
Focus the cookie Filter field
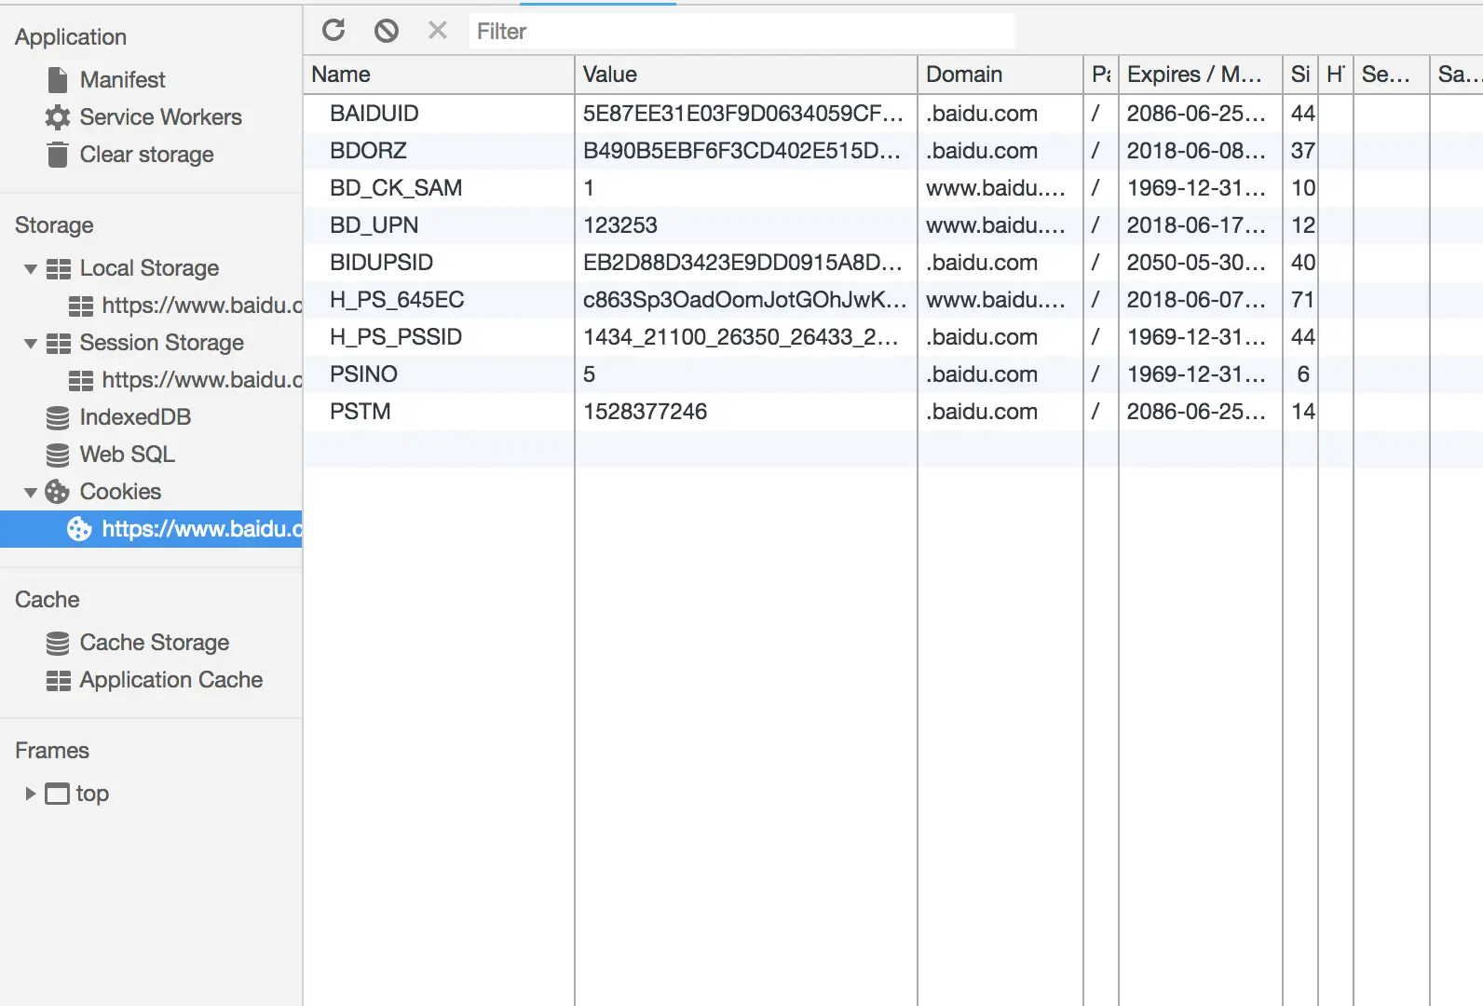741,32
